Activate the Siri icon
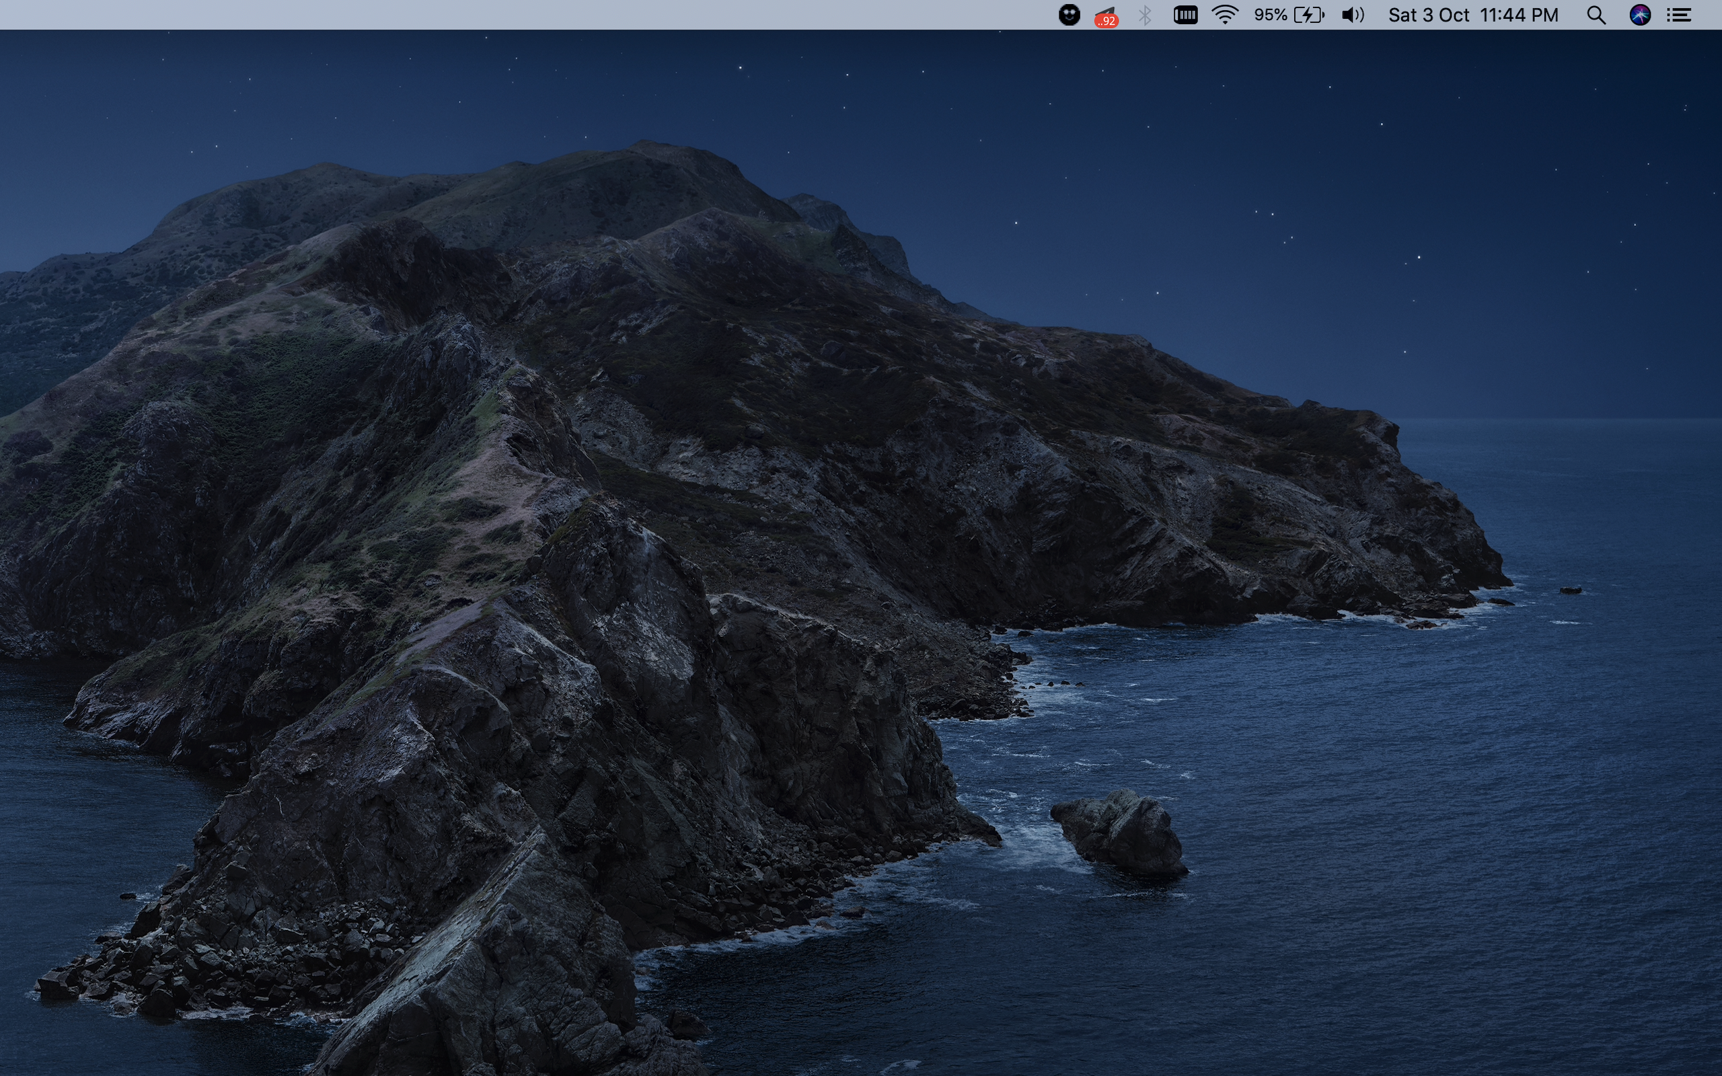 click(1639, 15)
